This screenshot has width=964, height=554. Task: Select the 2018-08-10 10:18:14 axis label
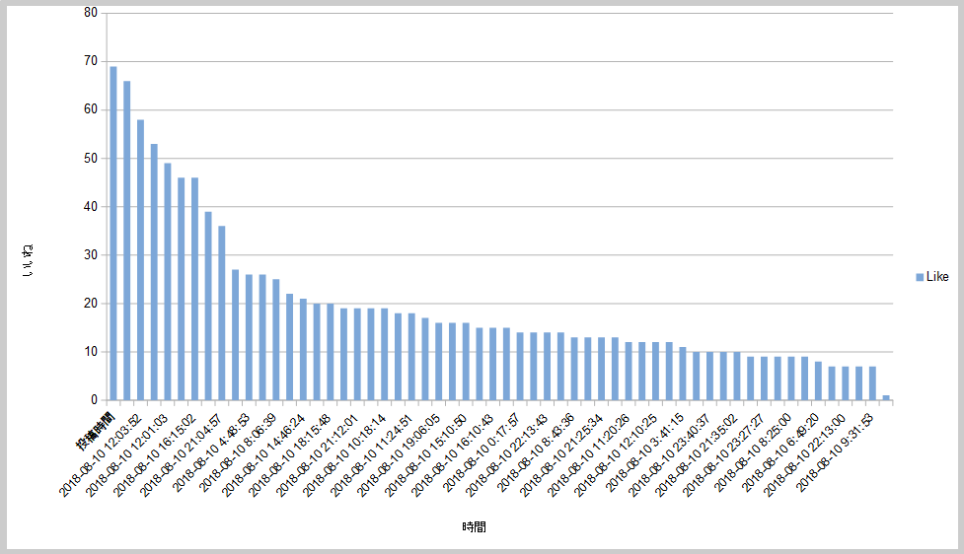343,455
